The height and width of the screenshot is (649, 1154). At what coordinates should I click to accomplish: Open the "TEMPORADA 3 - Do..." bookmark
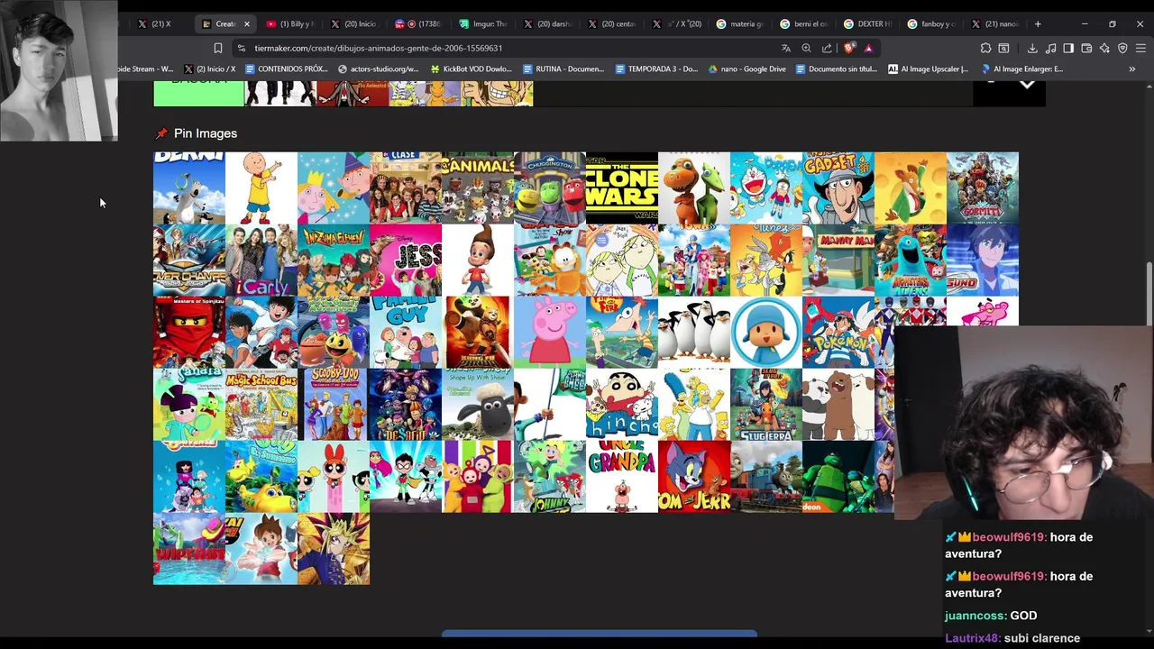655,69
